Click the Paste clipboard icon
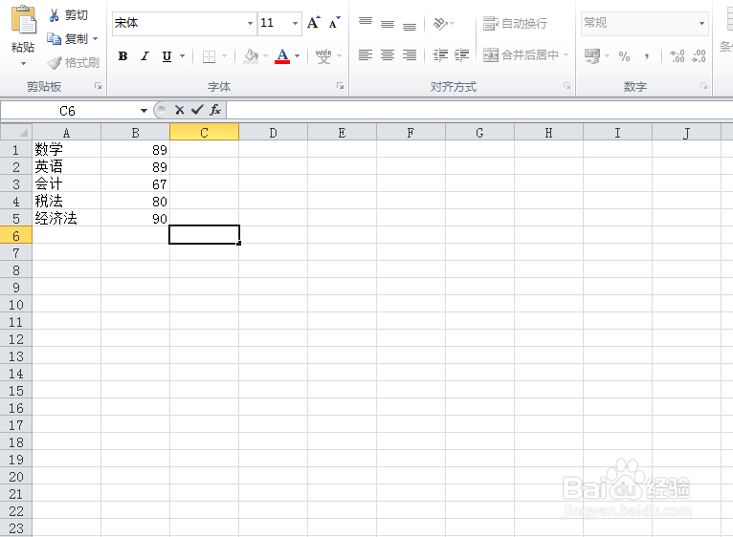Image resolution: width=733 pixels, height=537 pixels. click(x=23, y=20)
